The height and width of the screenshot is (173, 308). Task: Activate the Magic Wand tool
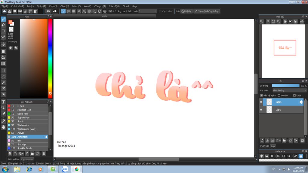click(3, 83)
